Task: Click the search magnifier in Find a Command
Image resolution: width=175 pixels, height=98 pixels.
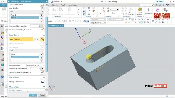Action: tap(153, 5)
